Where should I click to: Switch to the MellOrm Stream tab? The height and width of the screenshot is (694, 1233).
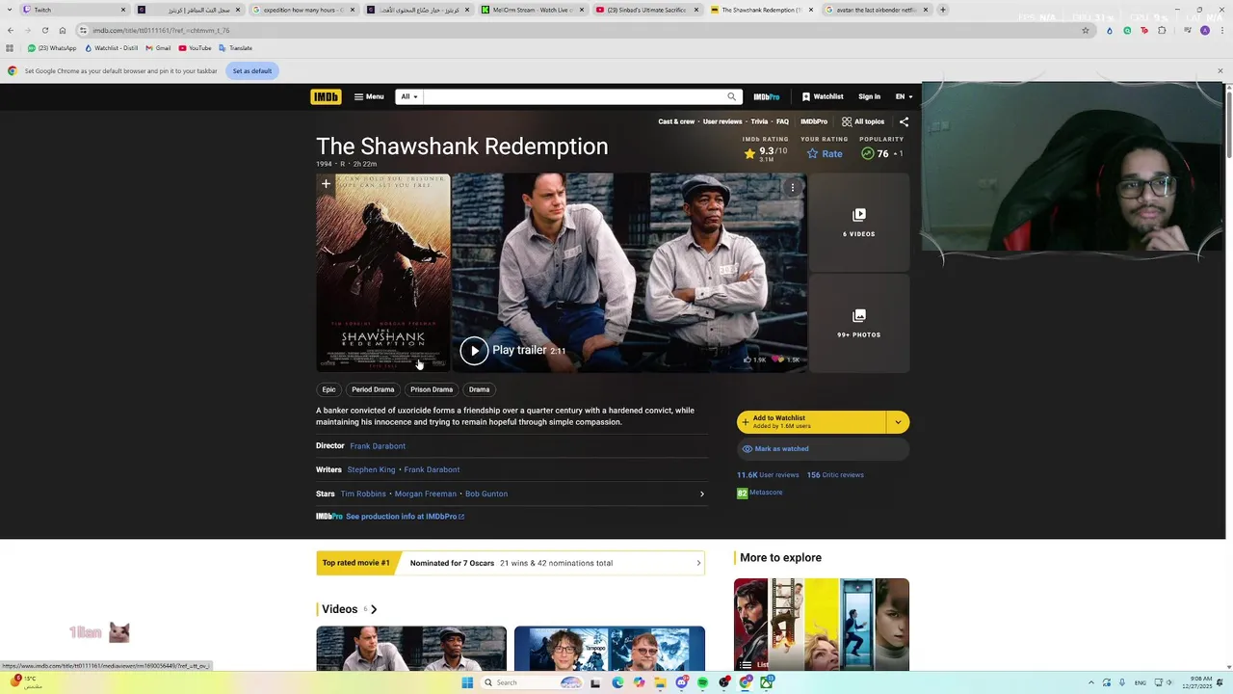click(x=532, y=10)
